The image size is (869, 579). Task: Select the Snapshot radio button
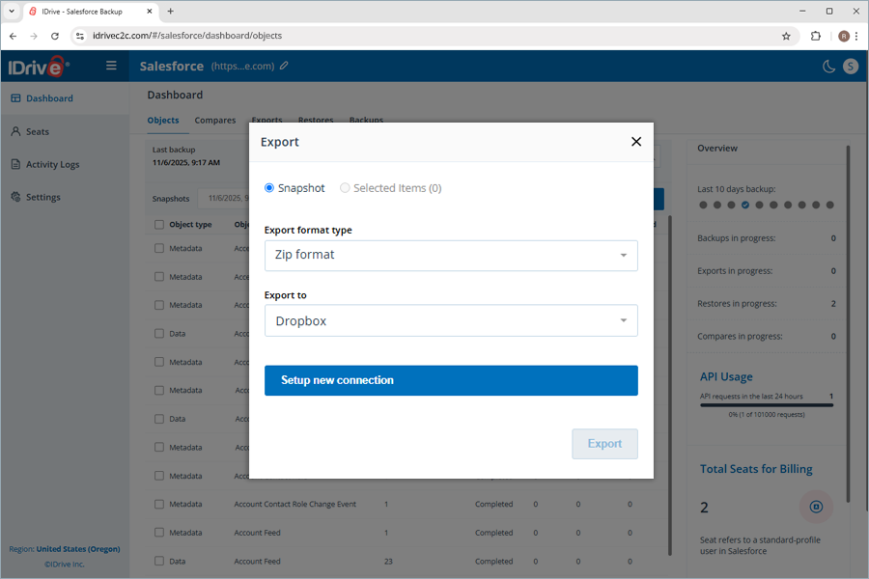tap(269, 188)
